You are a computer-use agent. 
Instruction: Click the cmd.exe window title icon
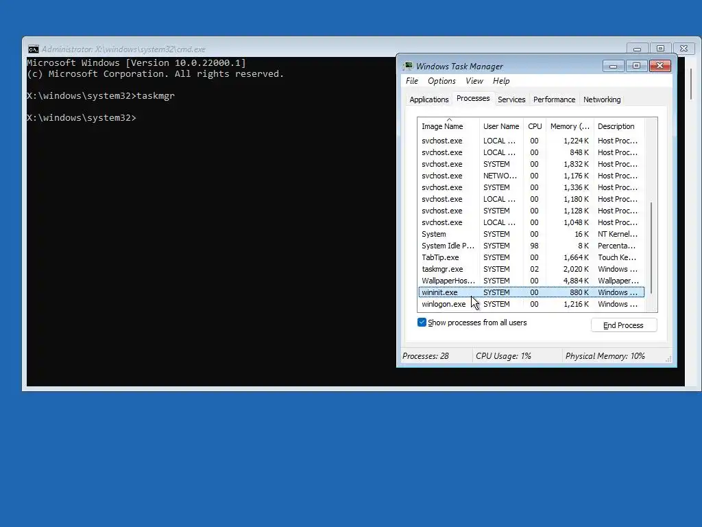[x=33, y=49]
